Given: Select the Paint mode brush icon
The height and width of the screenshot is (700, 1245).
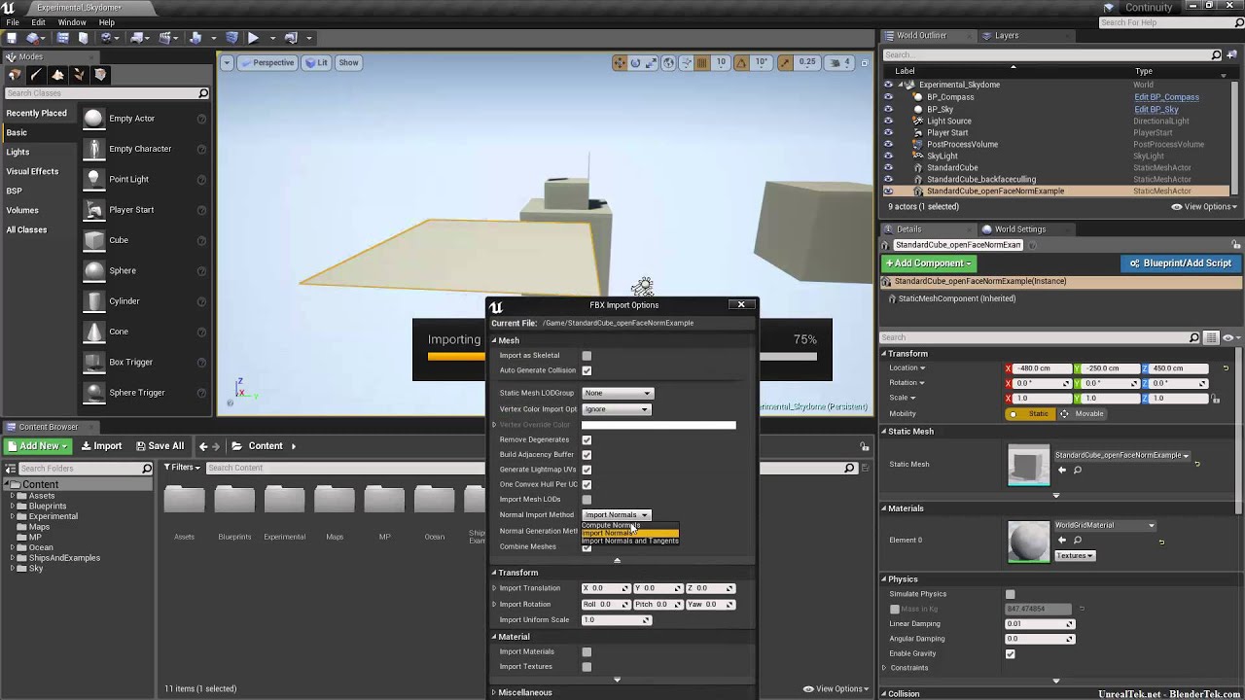Looking at the screenshot, I should click(x=36, y=75).
